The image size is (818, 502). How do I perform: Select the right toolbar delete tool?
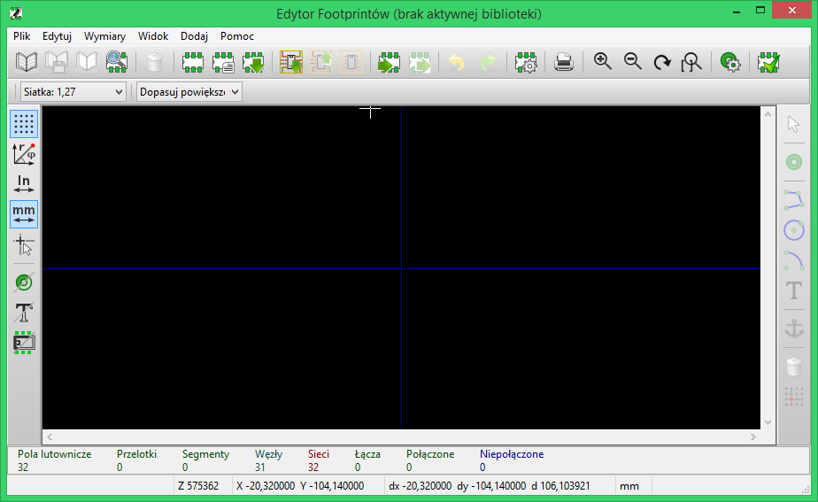pos(794,367)
